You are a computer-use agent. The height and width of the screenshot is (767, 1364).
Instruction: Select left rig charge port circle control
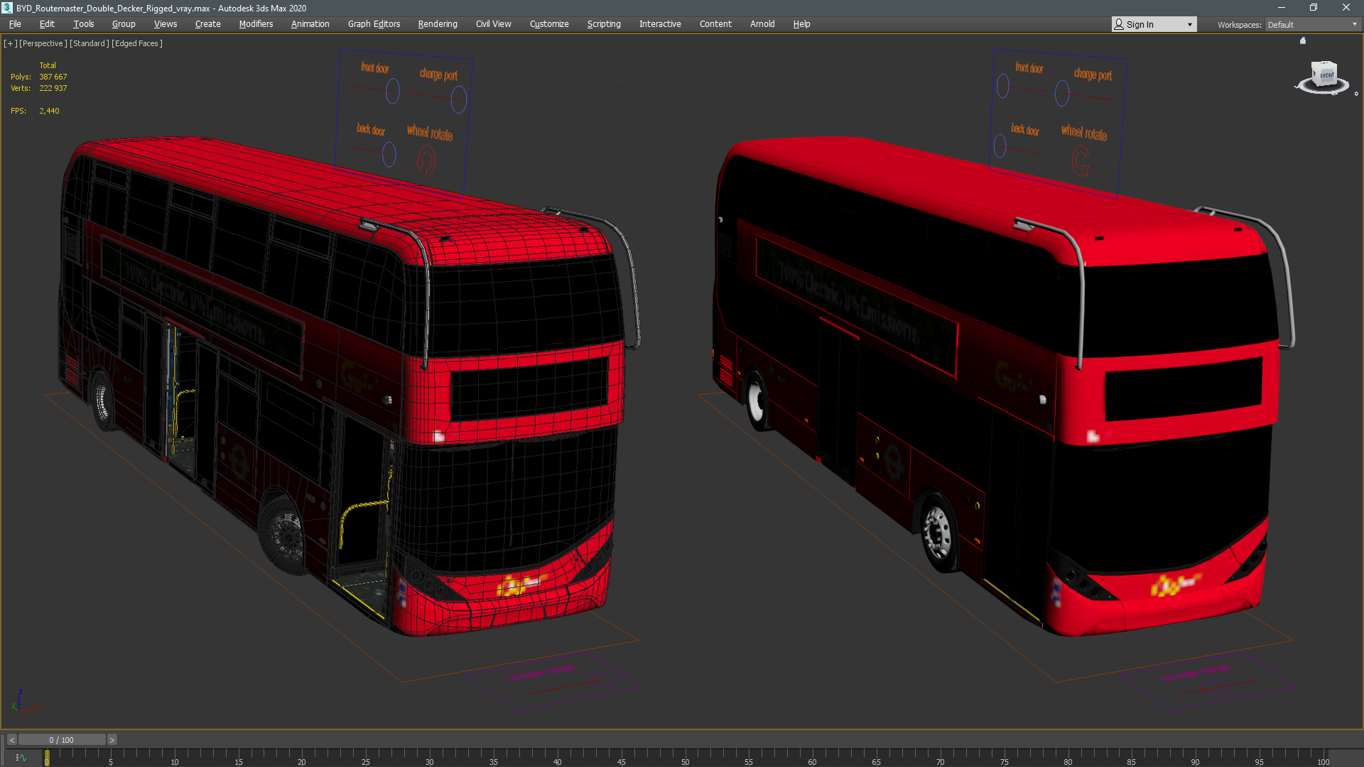point(459,99)
